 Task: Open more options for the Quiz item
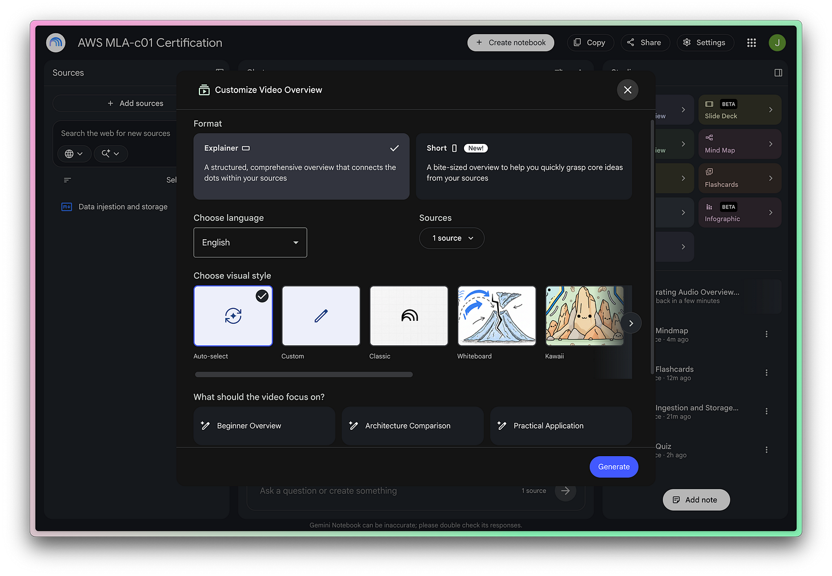click(x=766, y=450)
